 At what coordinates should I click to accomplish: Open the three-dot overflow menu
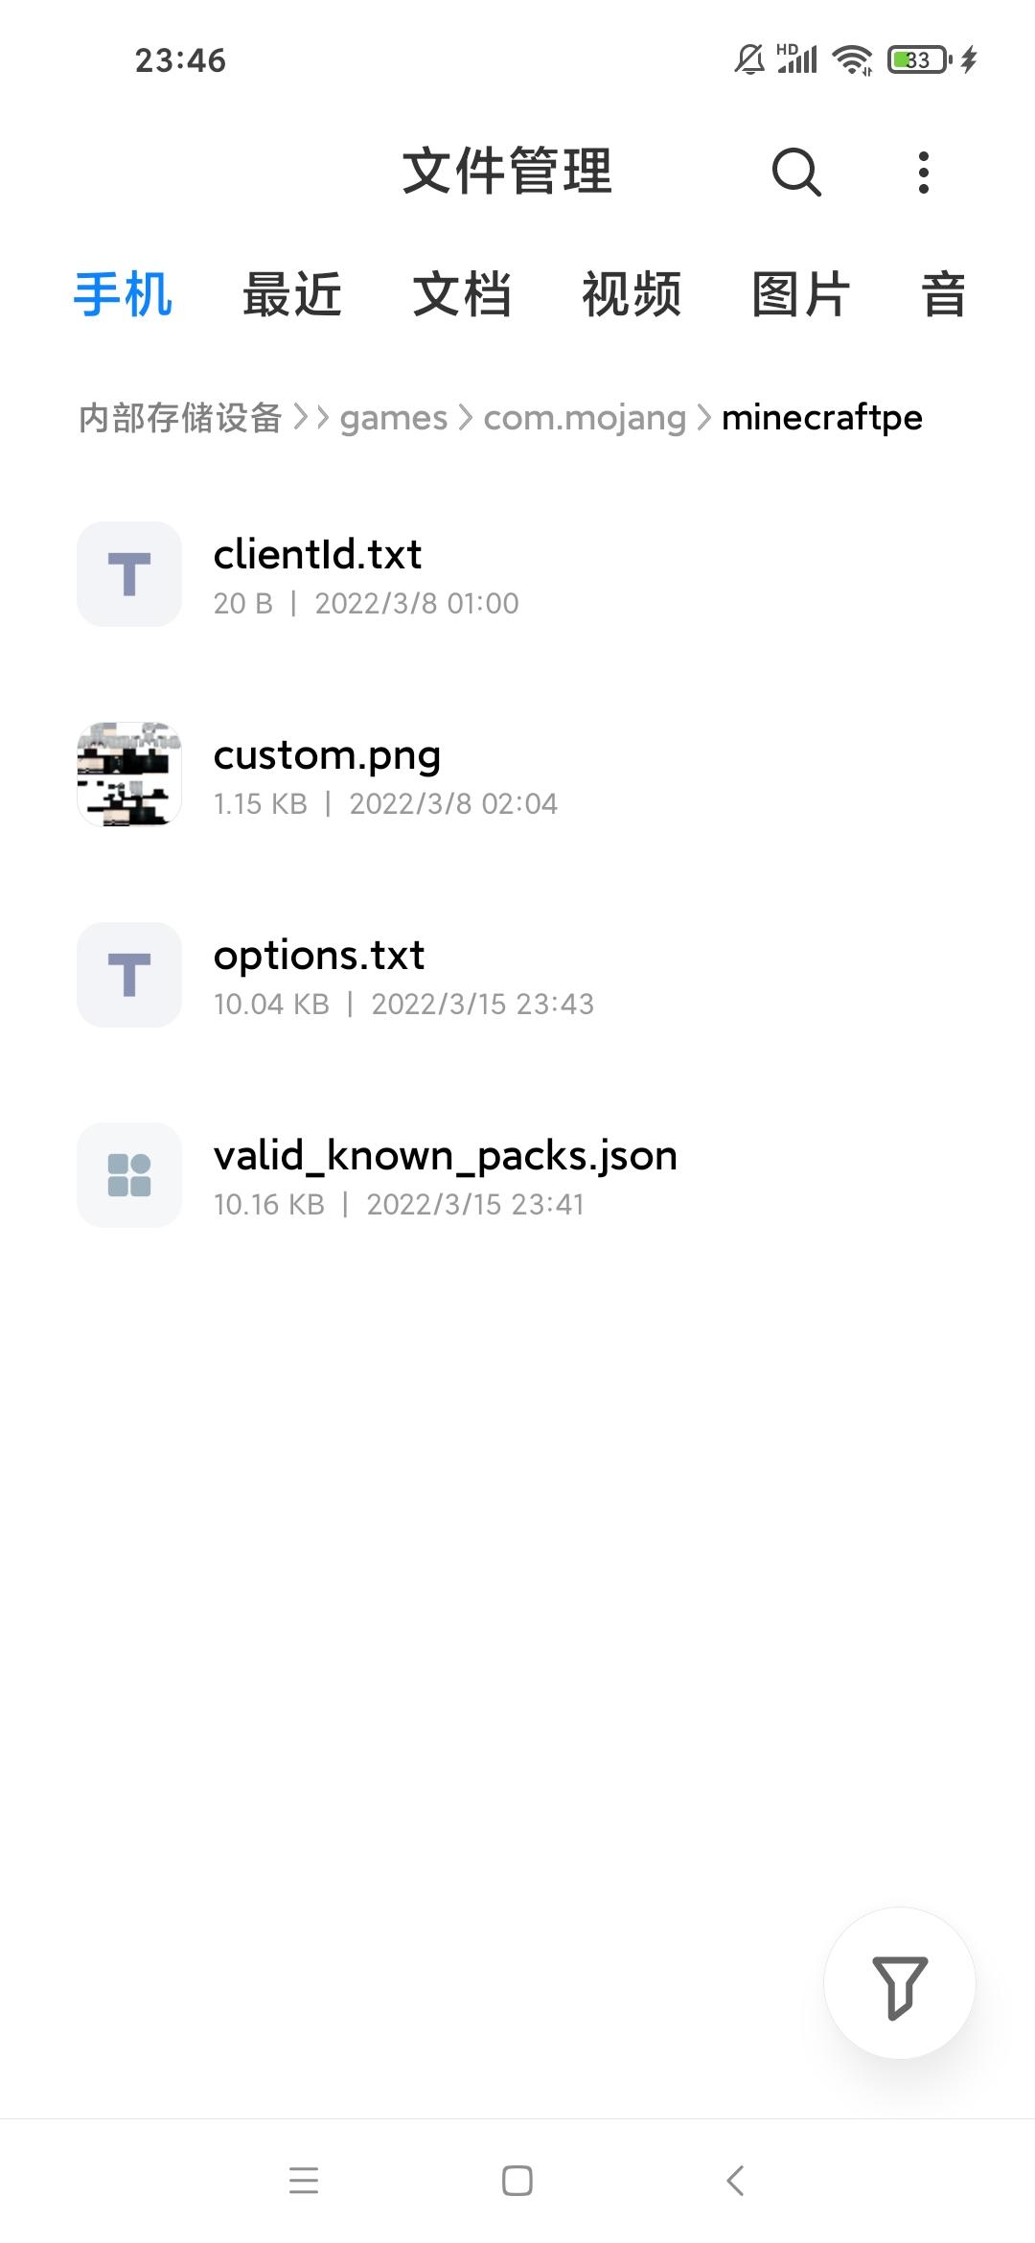tap(923, 173)
